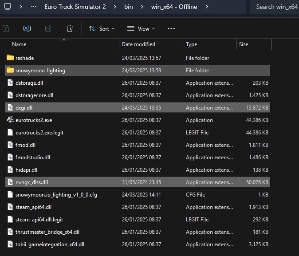Click the dxgi.dll file icon
The height and width of the screenshot is (256, 299).
coord(10,107)
